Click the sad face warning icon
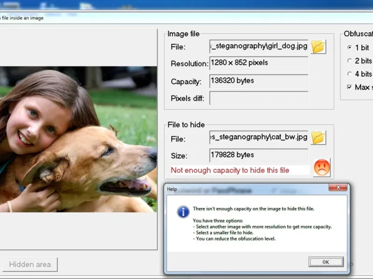 point(322,168)
